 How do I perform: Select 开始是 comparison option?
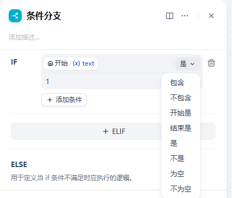point(181,113)
